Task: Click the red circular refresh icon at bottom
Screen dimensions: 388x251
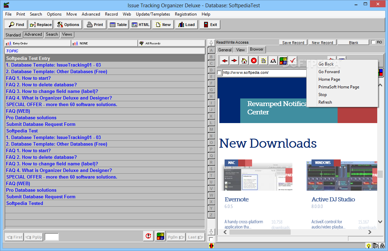Action: click(x=148, y=236)
